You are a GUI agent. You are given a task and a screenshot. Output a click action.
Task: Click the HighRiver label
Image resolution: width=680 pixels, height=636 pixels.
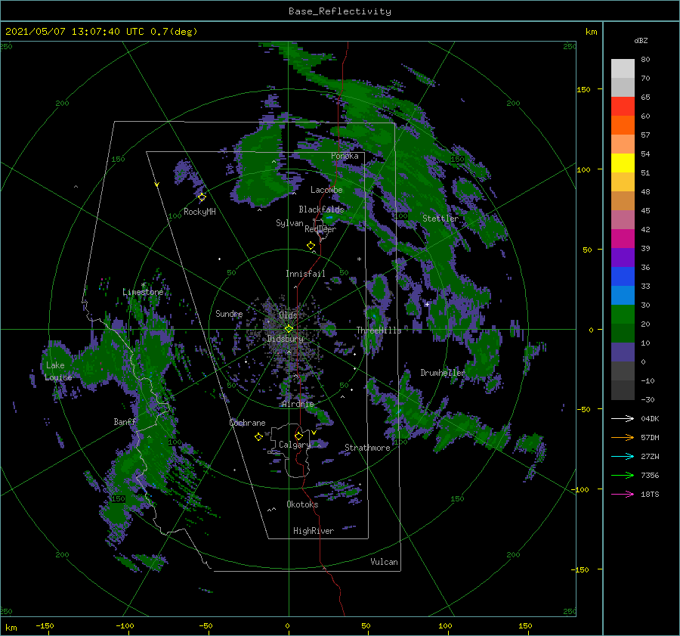(x=314, y=531)
